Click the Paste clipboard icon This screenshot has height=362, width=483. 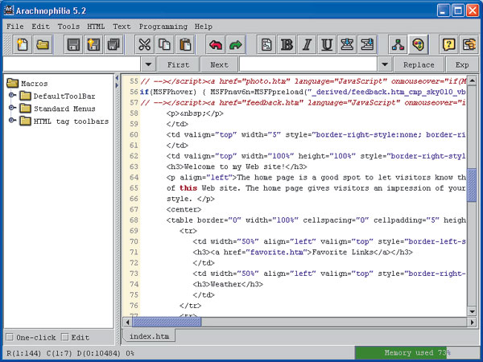pos(185,44)
